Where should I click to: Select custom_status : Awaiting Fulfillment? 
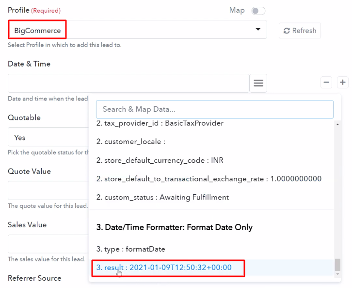point(162,197)
